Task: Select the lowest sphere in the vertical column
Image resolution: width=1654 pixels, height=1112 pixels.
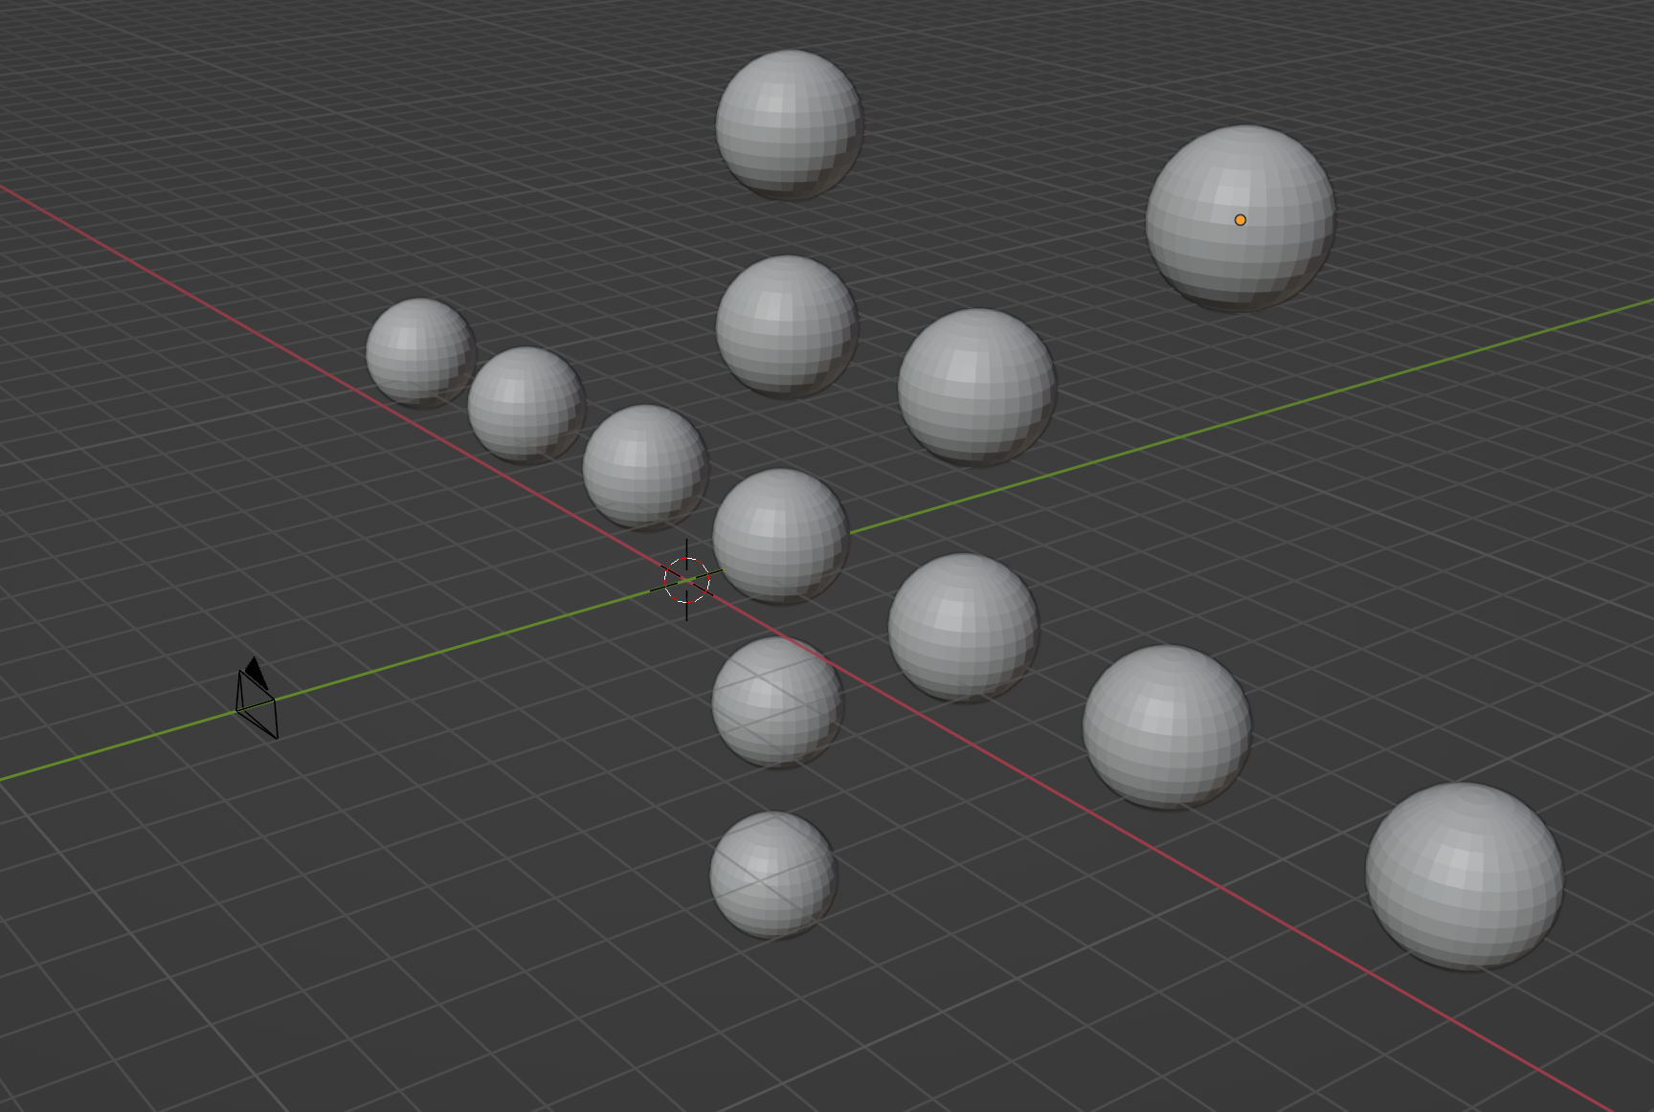Action: click(x=772, y=874)
